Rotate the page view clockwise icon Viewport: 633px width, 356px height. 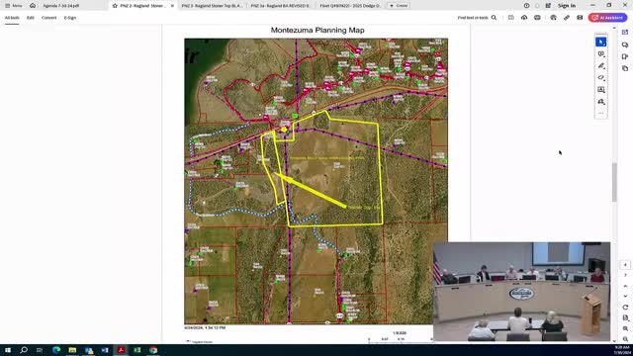click(x=625, y=308)
